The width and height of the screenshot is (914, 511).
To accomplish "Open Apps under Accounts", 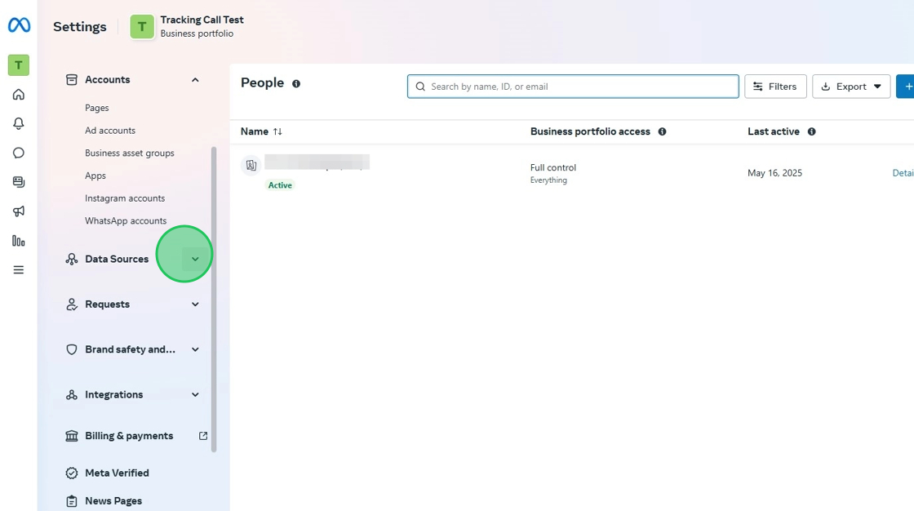I will click(x=95, y=176).
